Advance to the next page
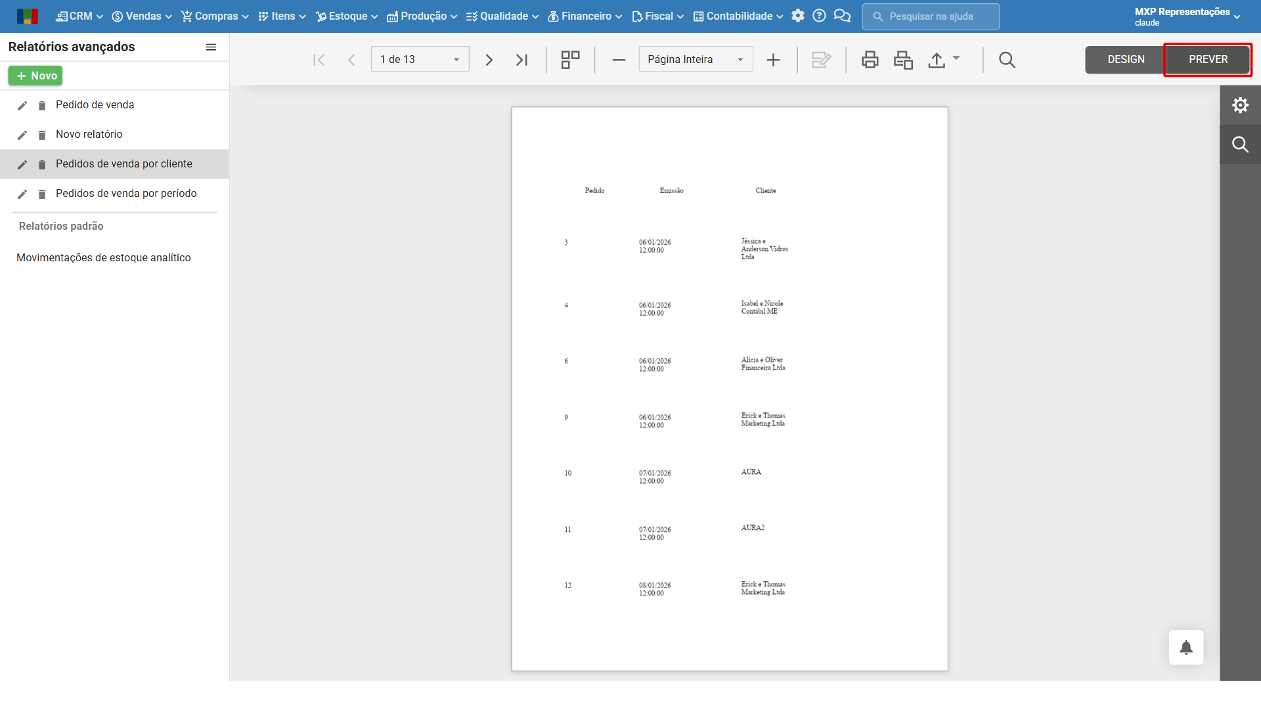Image resolution: width=1261 pixels, height=709 pixels. point(489,60)
